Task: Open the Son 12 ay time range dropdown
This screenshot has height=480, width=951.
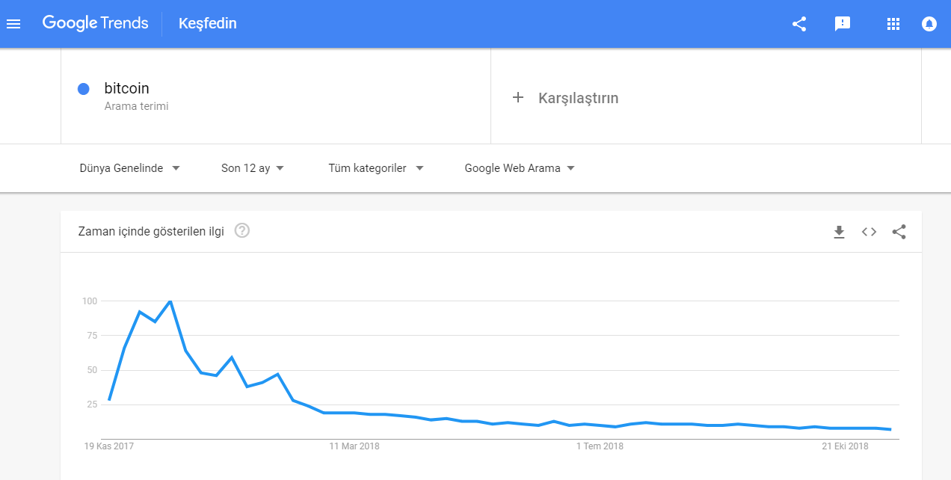Action: (x=253, y=168)
